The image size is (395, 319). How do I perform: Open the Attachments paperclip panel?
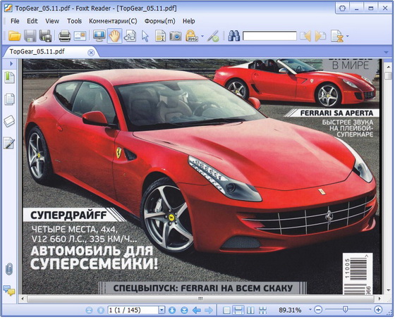pos(9,269)
